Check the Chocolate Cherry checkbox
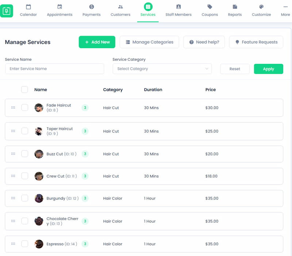This screenshot has height=256, width=292. coord(24,221)
